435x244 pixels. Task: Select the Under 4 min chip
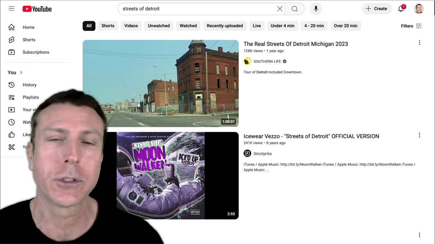click(282, 26)
